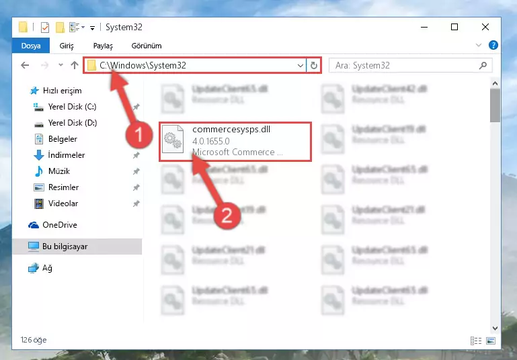Click the scrollbar up arrow
This screenshot has width=517, height=360.
[x=495, y=83]
